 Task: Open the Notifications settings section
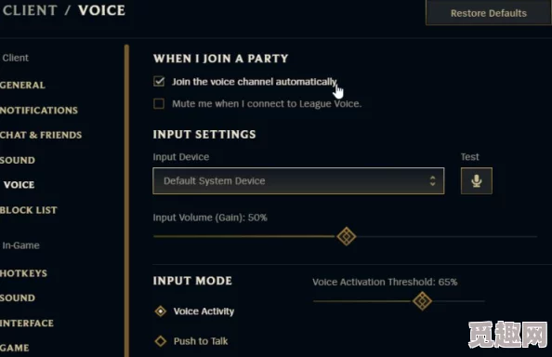[39, 111]
